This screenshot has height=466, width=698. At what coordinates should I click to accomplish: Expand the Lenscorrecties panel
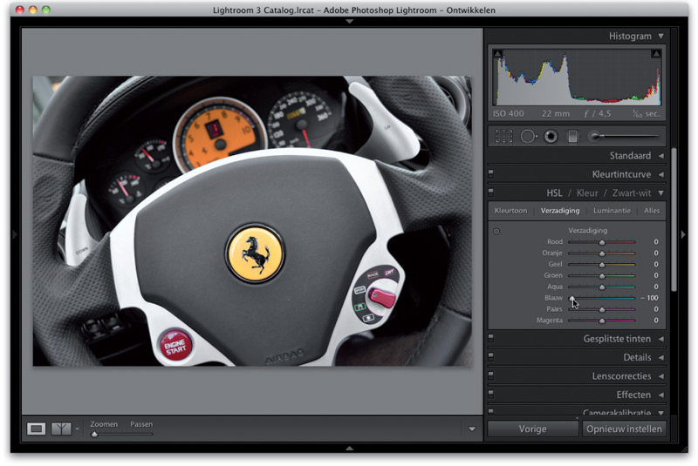tap(661, 376)
